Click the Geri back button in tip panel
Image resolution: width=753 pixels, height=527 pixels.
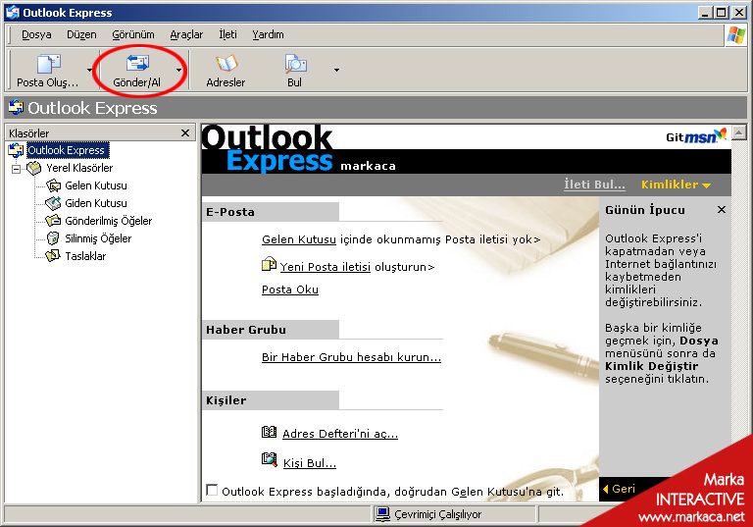(x=619, y=489)
